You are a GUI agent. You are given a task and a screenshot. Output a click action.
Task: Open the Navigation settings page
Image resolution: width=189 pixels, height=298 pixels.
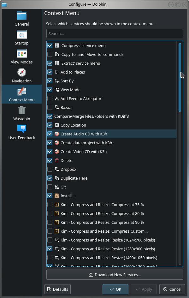(22, 75)
